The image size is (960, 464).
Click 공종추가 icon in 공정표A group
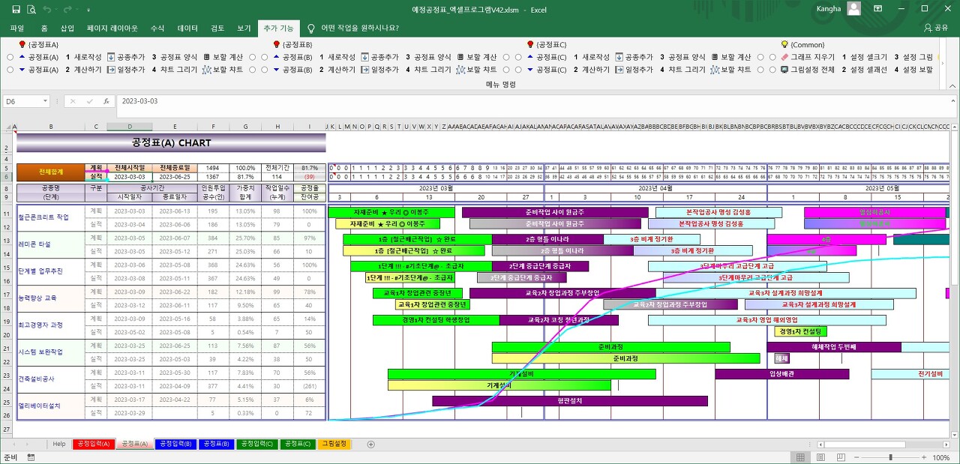111,57
